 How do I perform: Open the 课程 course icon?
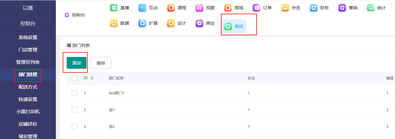coord(171,8)
